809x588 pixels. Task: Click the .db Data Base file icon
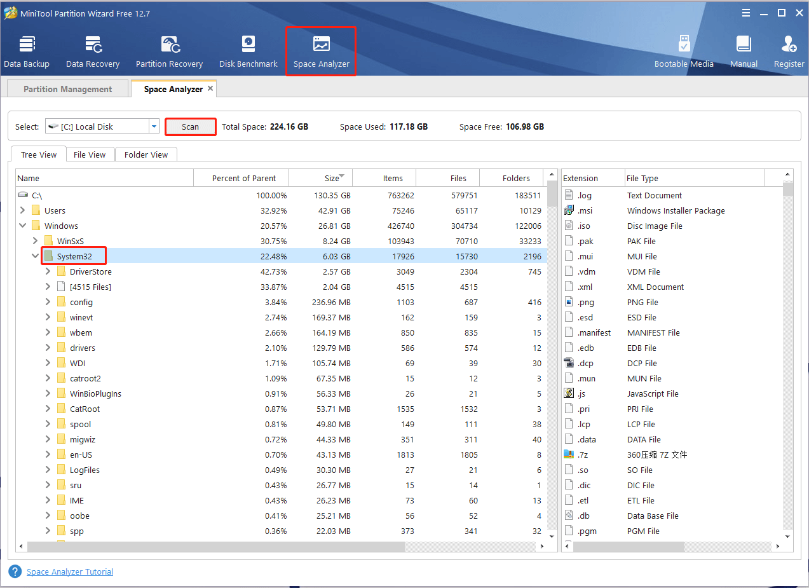coord(569,516)
